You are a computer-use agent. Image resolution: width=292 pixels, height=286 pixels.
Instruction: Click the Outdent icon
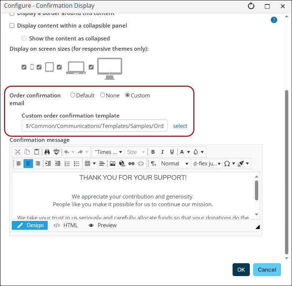pyautogui.click(x=58, y=164)
